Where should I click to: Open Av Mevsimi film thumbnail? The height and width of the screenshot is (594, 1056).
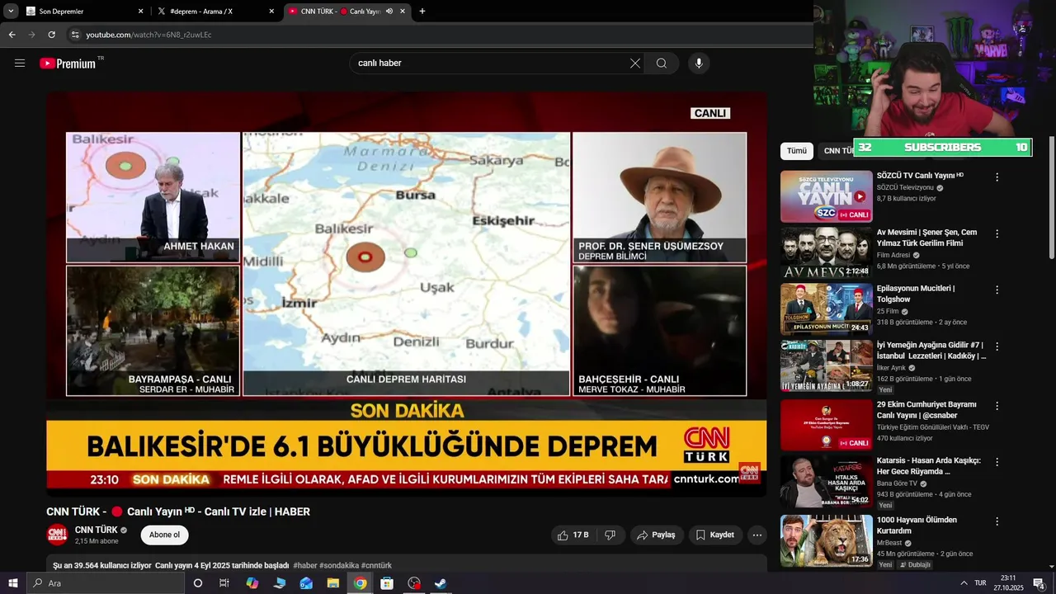coord(827,253)
